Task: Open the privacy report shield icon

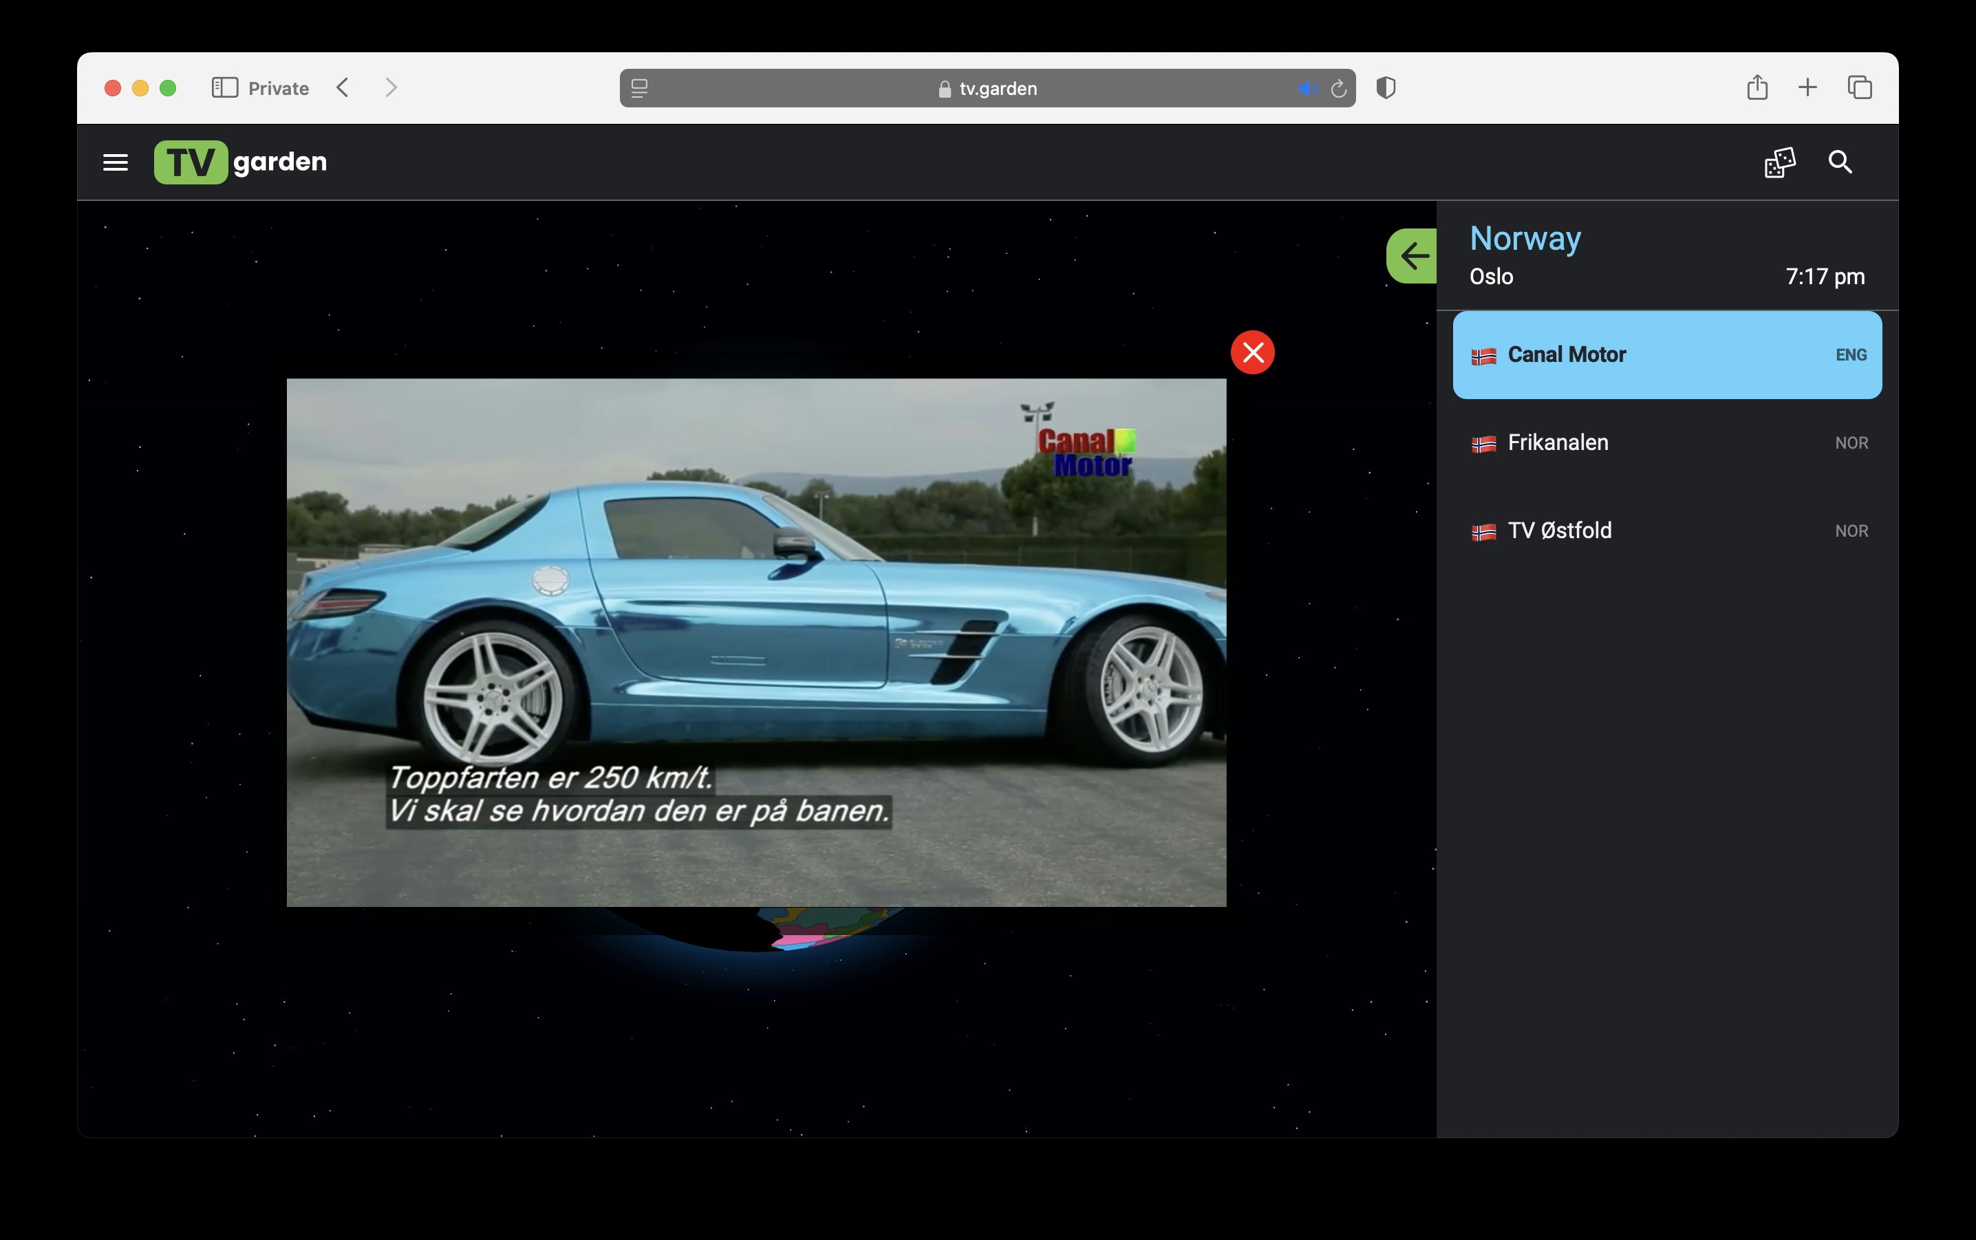Action: [1386, 88]
